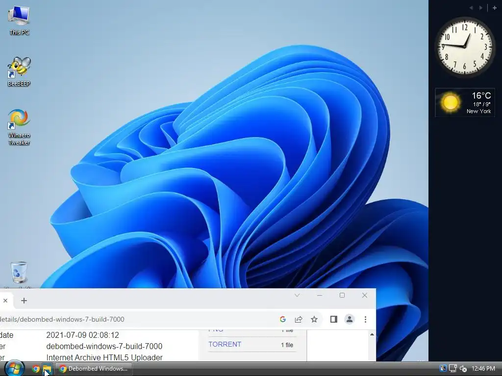502x376 pixels.
Task: Select the 2021-07-09 02:08:12 date text
Action: click(82, 335)
